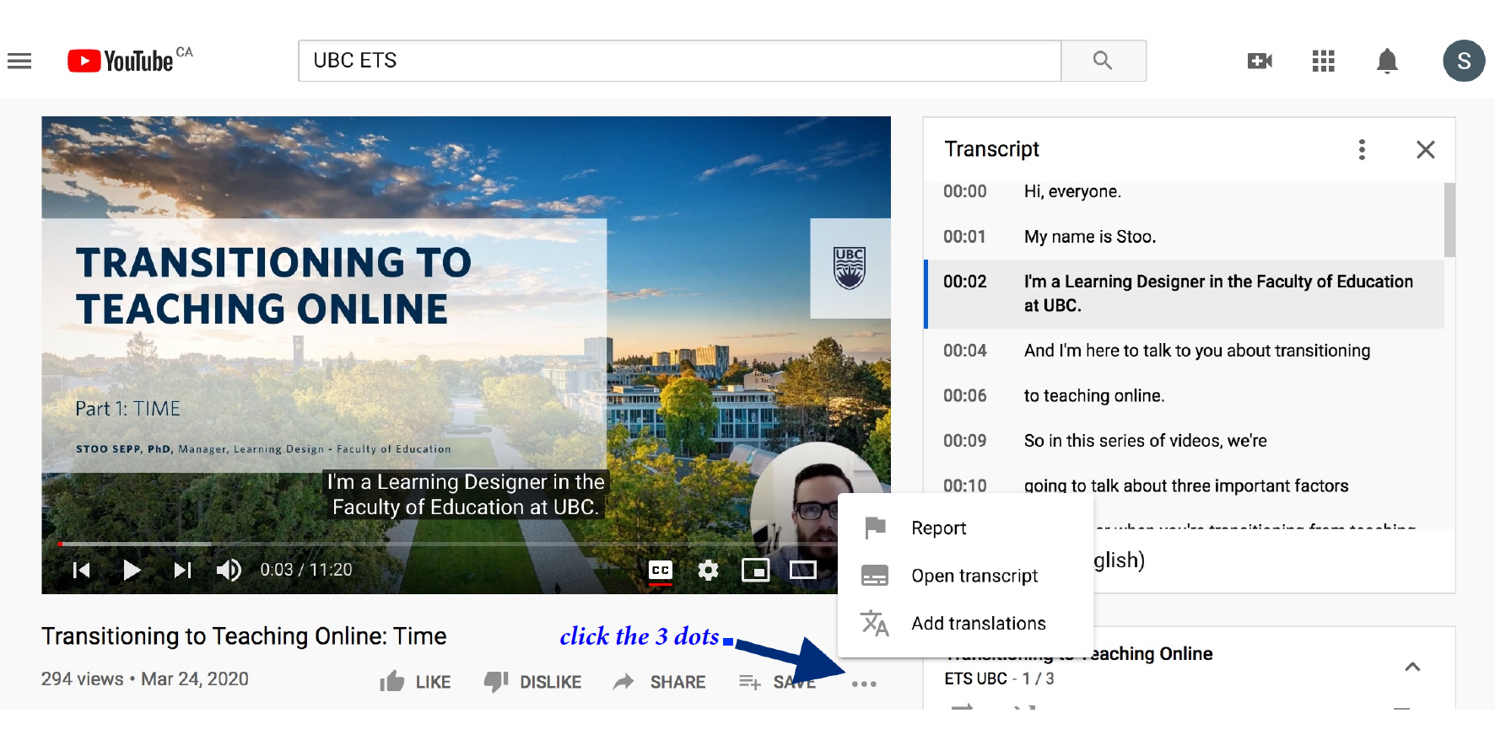Click the 294 views date text
The width and height of the screenshot is (1495, 740).
(145, 679)
